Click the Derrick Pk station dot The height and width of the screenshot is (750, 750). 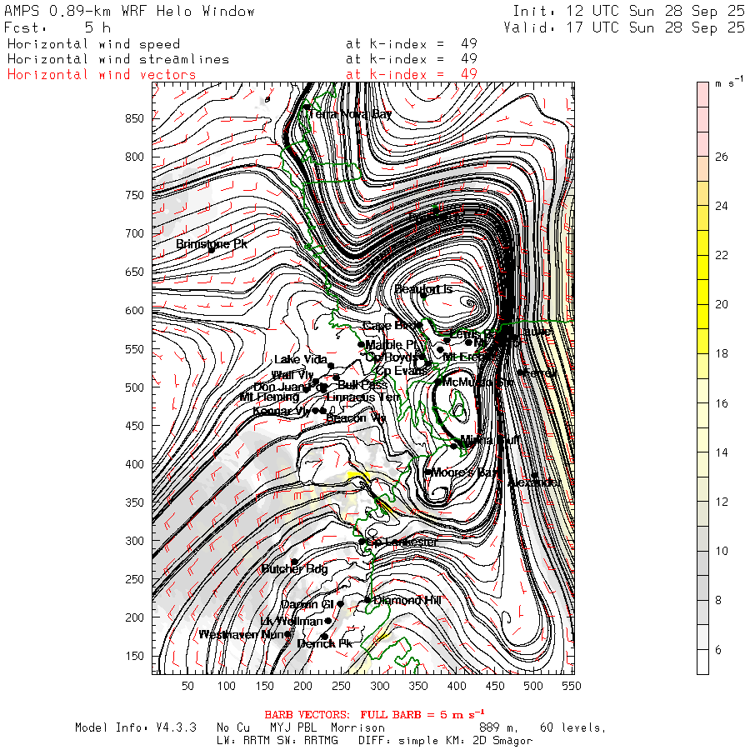tap(324, 637)
